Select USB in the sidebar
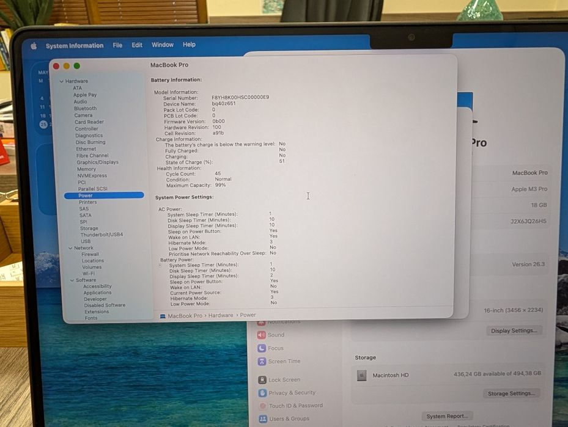The image size is (568, 427). click(x=86, y=241)
